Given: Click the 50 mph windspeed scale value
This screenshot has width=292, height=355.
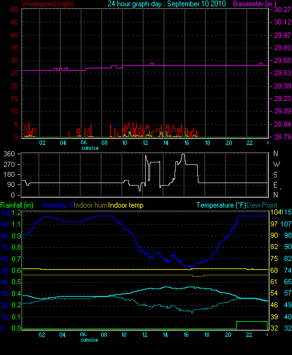Looking at the screenshot, I should point(14,9).
